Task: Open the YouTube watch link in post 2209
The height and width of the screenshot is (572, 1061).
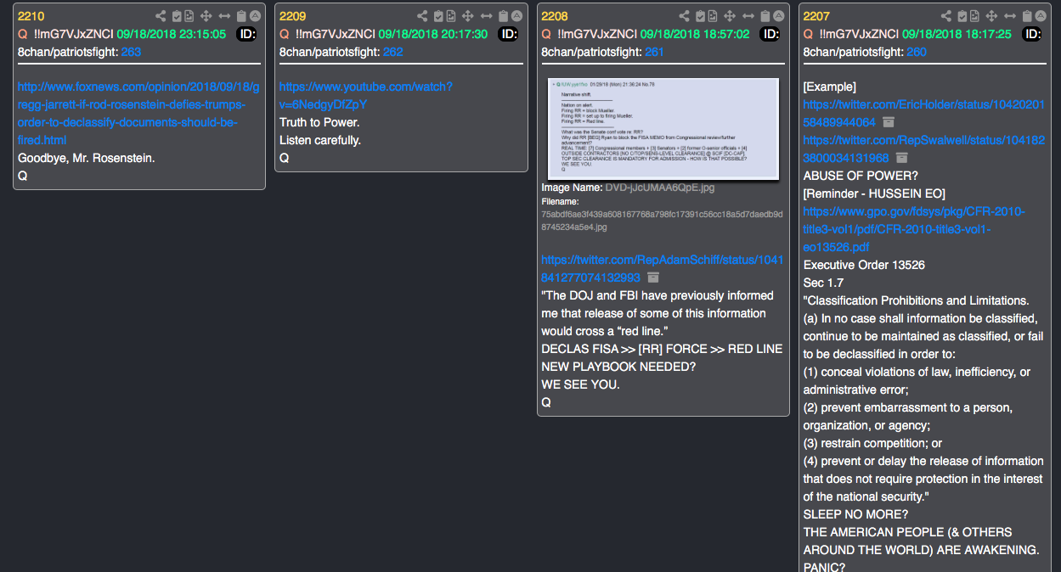Action: point(365,95)
